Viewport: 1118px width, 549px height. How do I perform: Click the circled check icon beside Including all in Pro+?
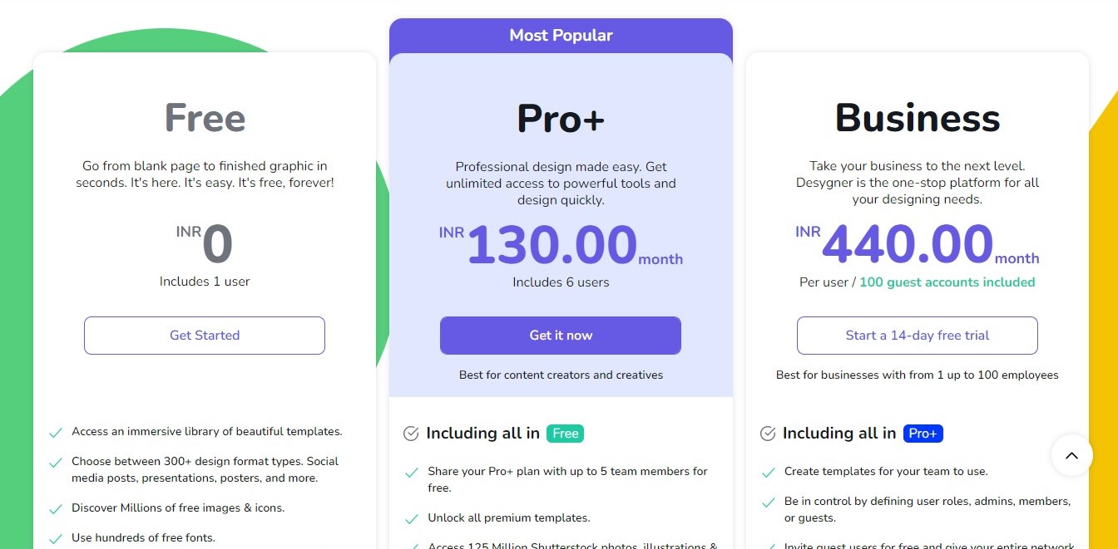[x=768, y=434]
